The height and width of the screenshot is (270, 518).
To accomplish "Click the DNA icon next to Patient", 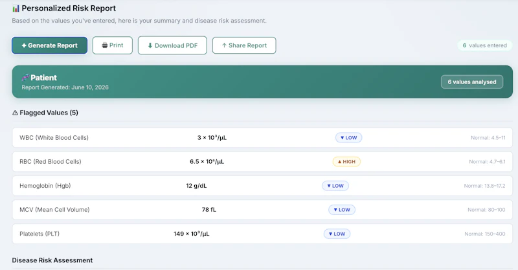I will click(25, 78).
